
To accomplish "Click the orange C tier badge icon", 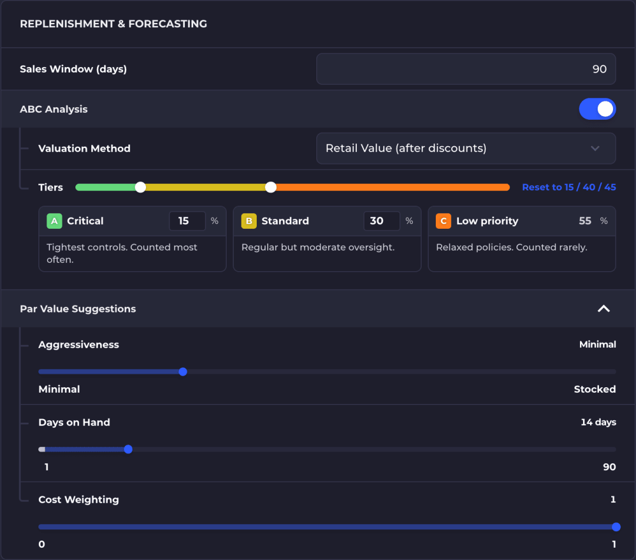I will [x=443, y=221].
